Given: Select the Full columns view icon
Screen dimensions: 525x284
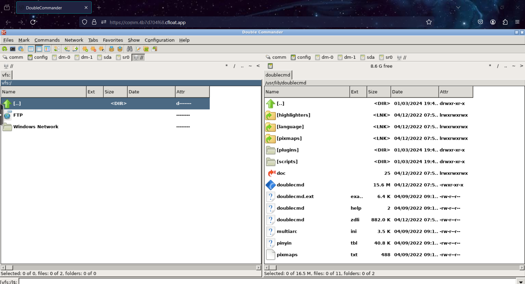Looking at the screenshot, I should click(39, 49).
